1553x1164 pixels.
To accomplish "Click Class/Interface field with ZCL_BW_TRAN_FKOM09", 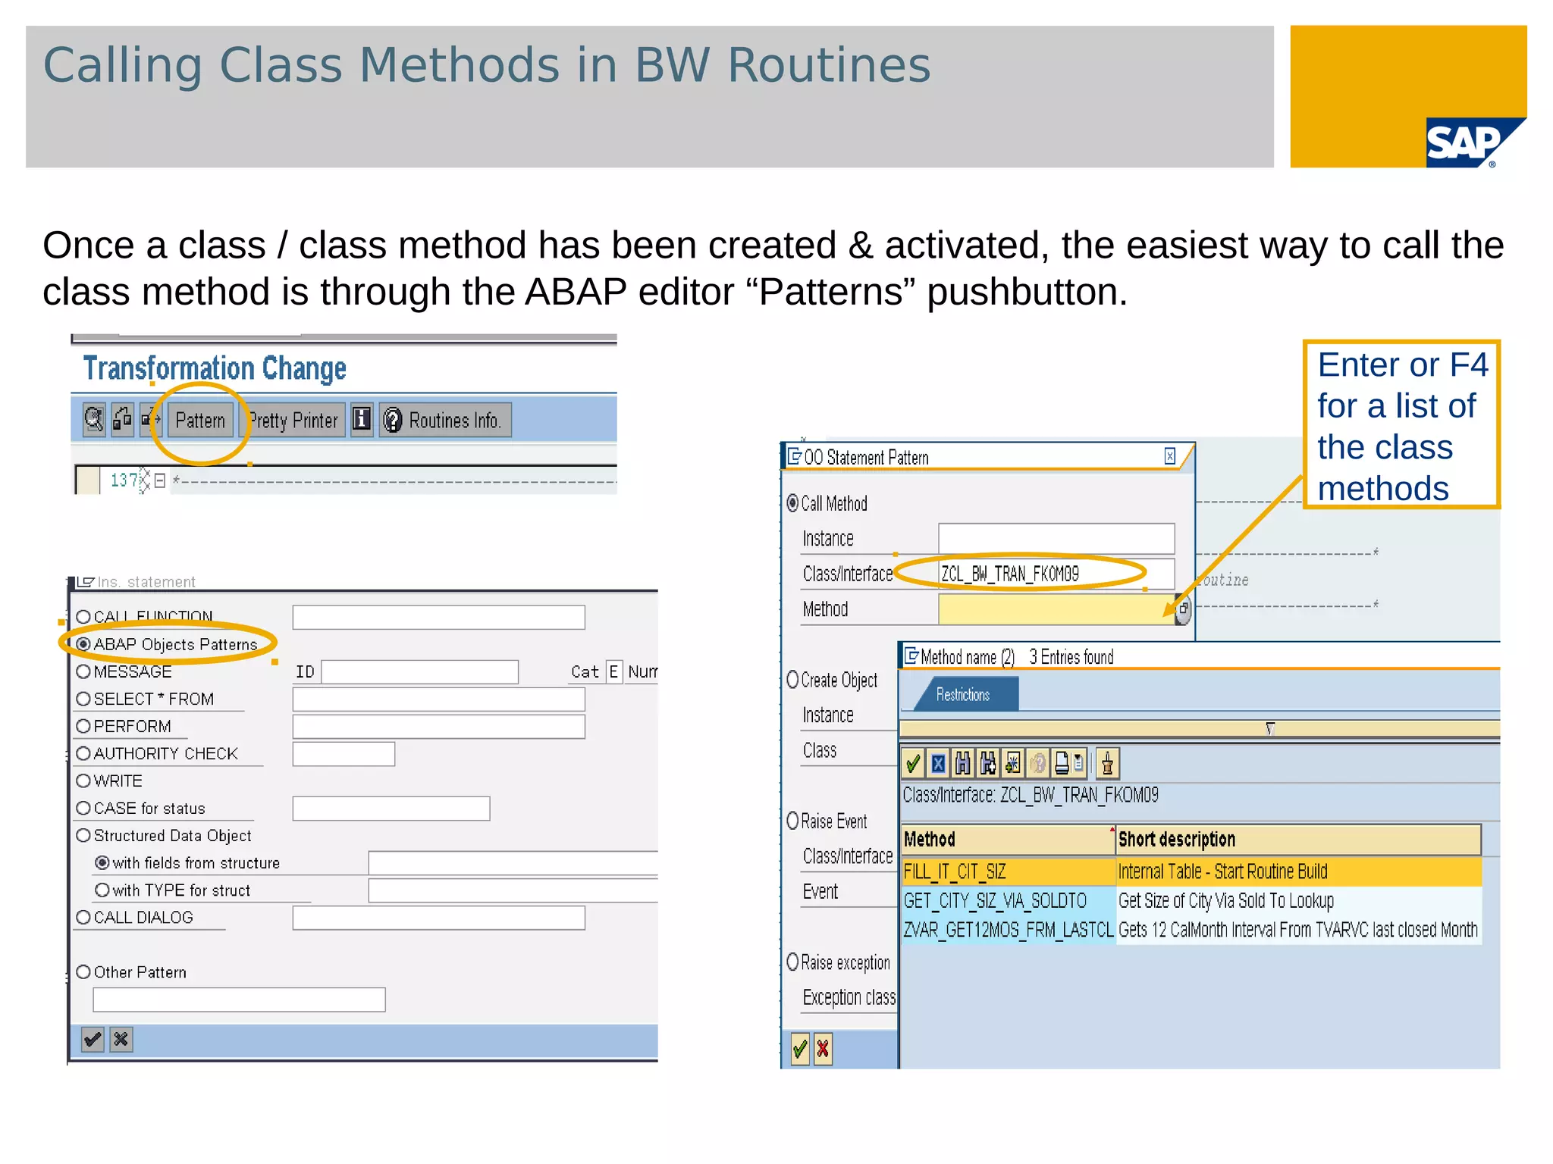I will [x=1056, y=574].
